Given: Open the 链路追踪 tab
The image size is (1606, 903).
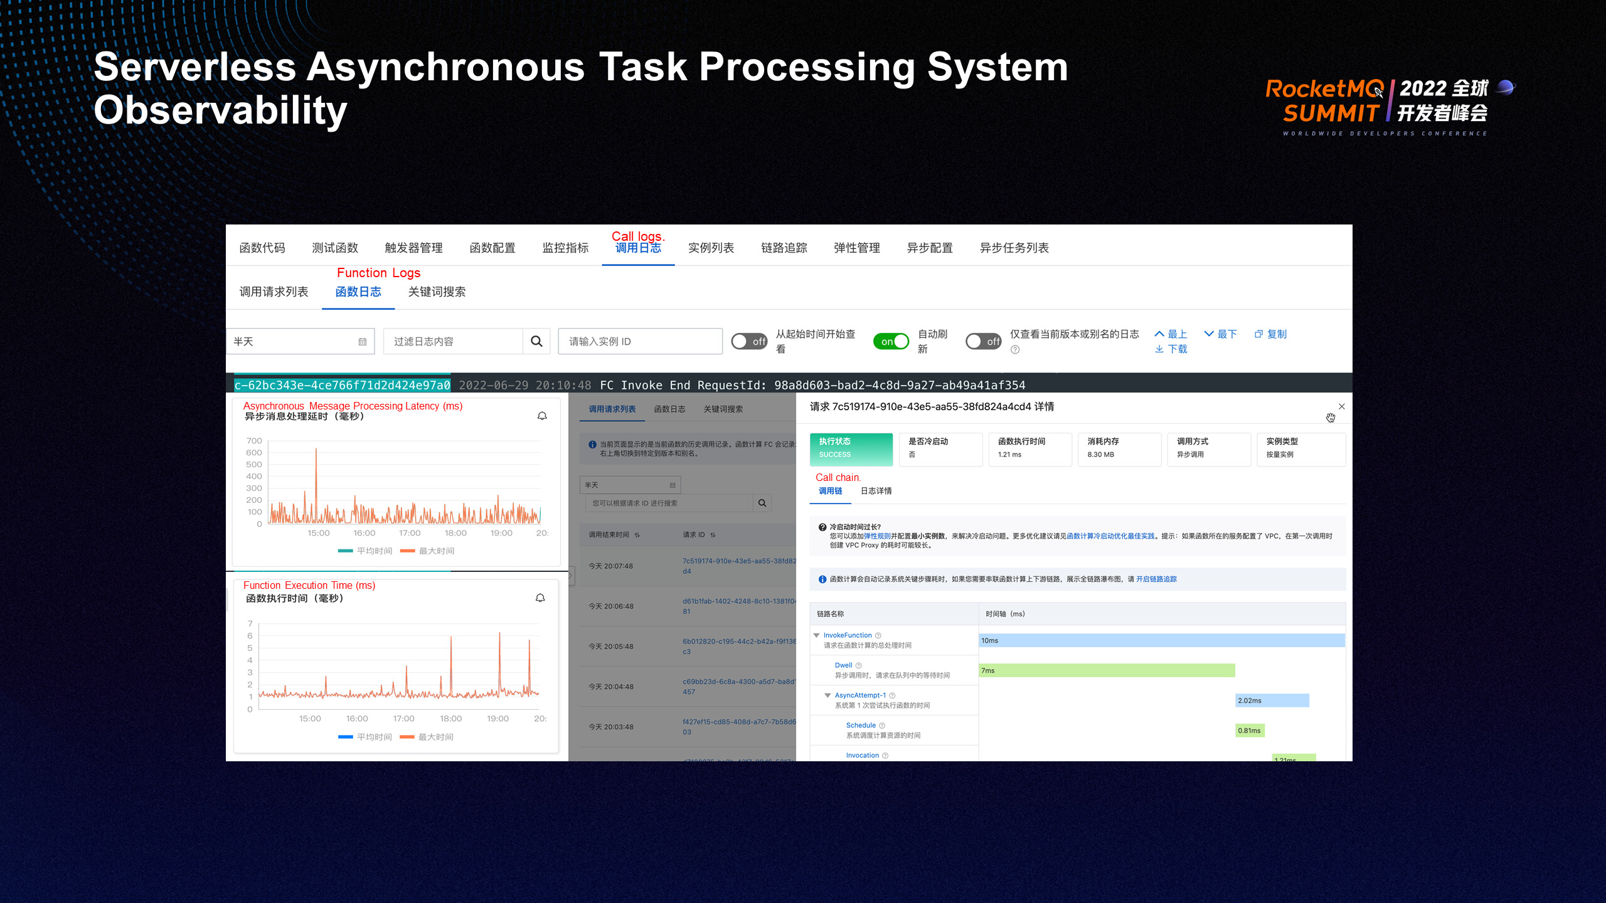Looking at the screenshot, I should pyautogui.click(x=784, y=248).
